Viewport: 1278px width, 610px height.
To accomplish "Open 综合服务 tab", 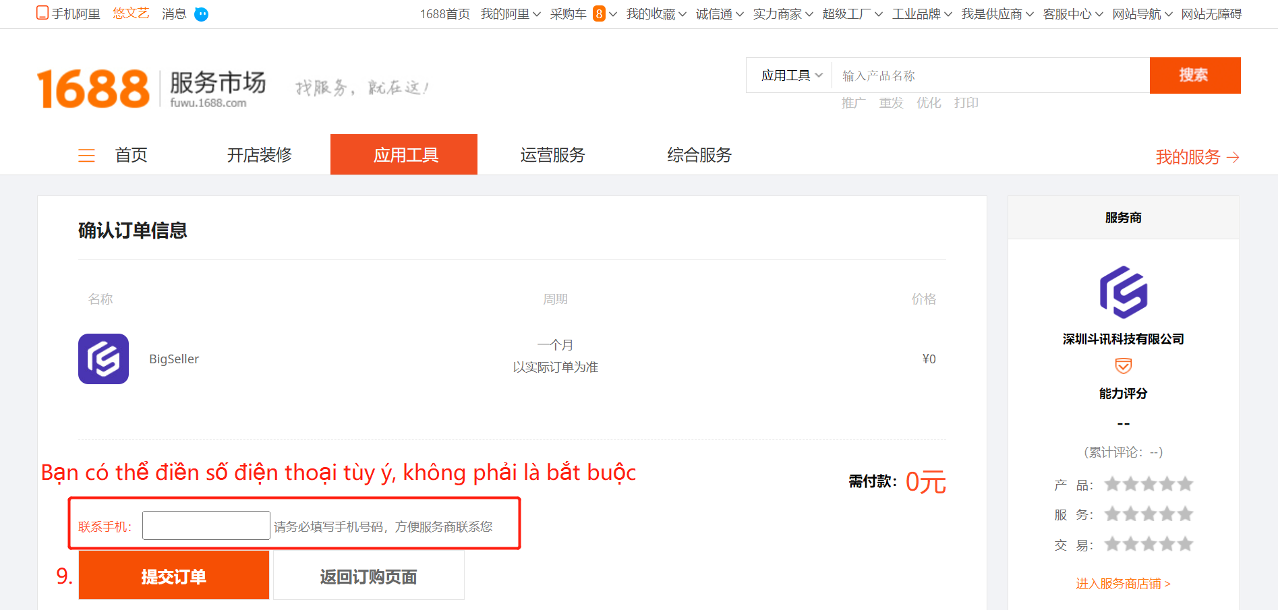I will pos(700,155).
